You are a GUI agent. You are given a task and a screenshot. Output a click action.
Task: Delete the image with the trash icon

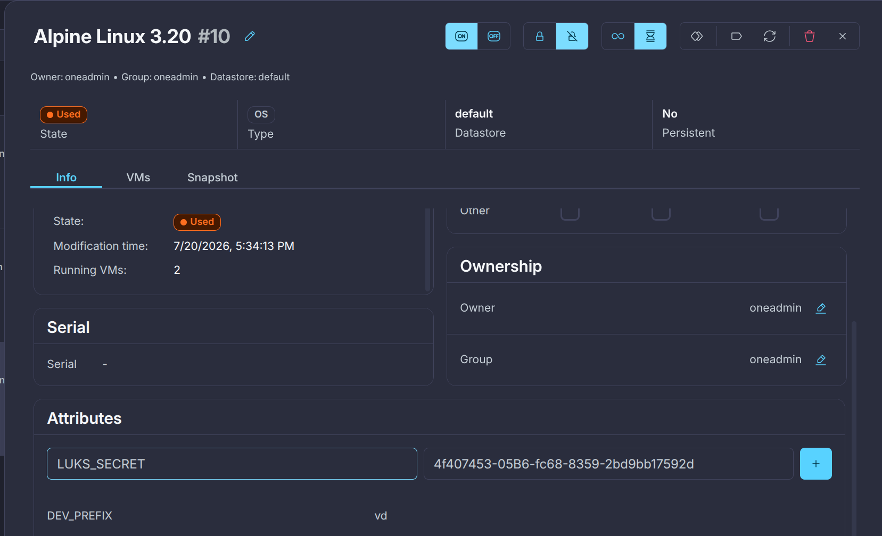tap(810, 36)
